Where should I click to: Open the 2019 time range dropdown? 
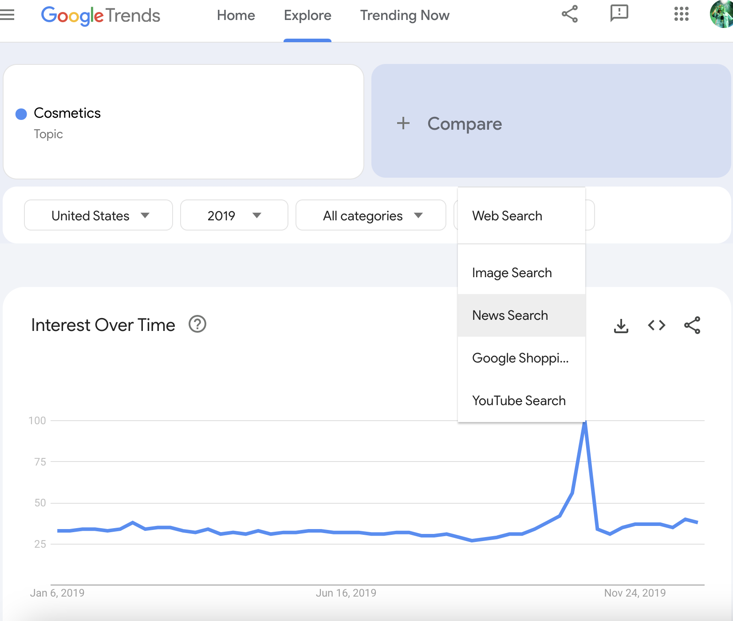(234, 215)
